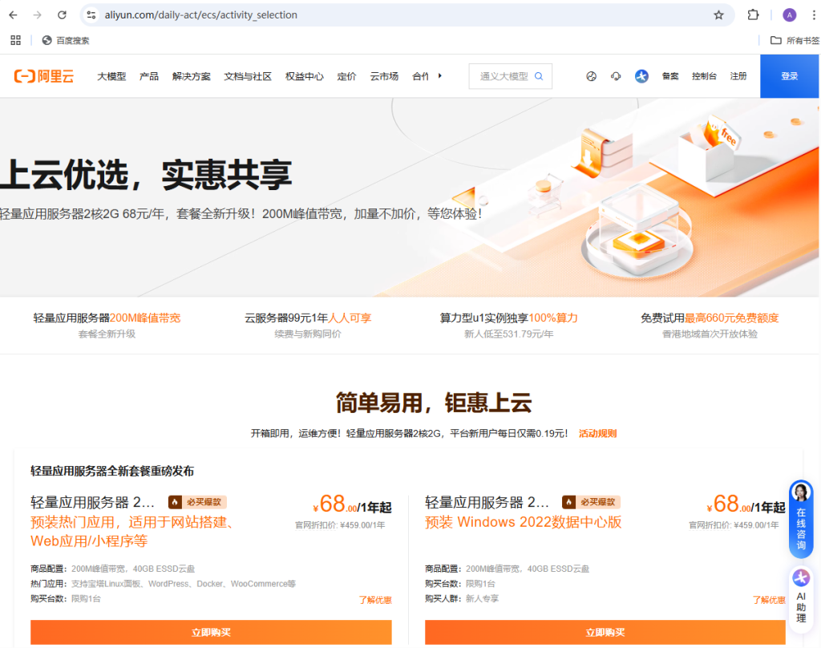Open the 解决方案 navigation dropdown

tap(192, 76)
